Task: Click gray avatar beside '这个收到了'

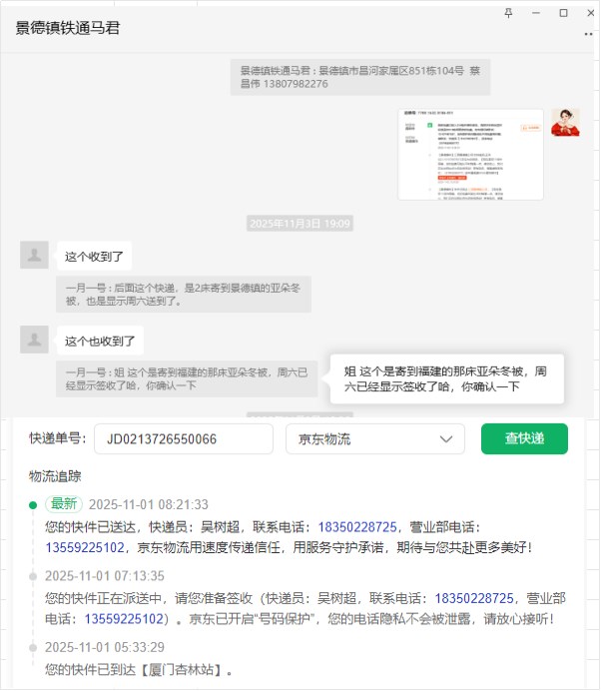Action: (34, 255)
